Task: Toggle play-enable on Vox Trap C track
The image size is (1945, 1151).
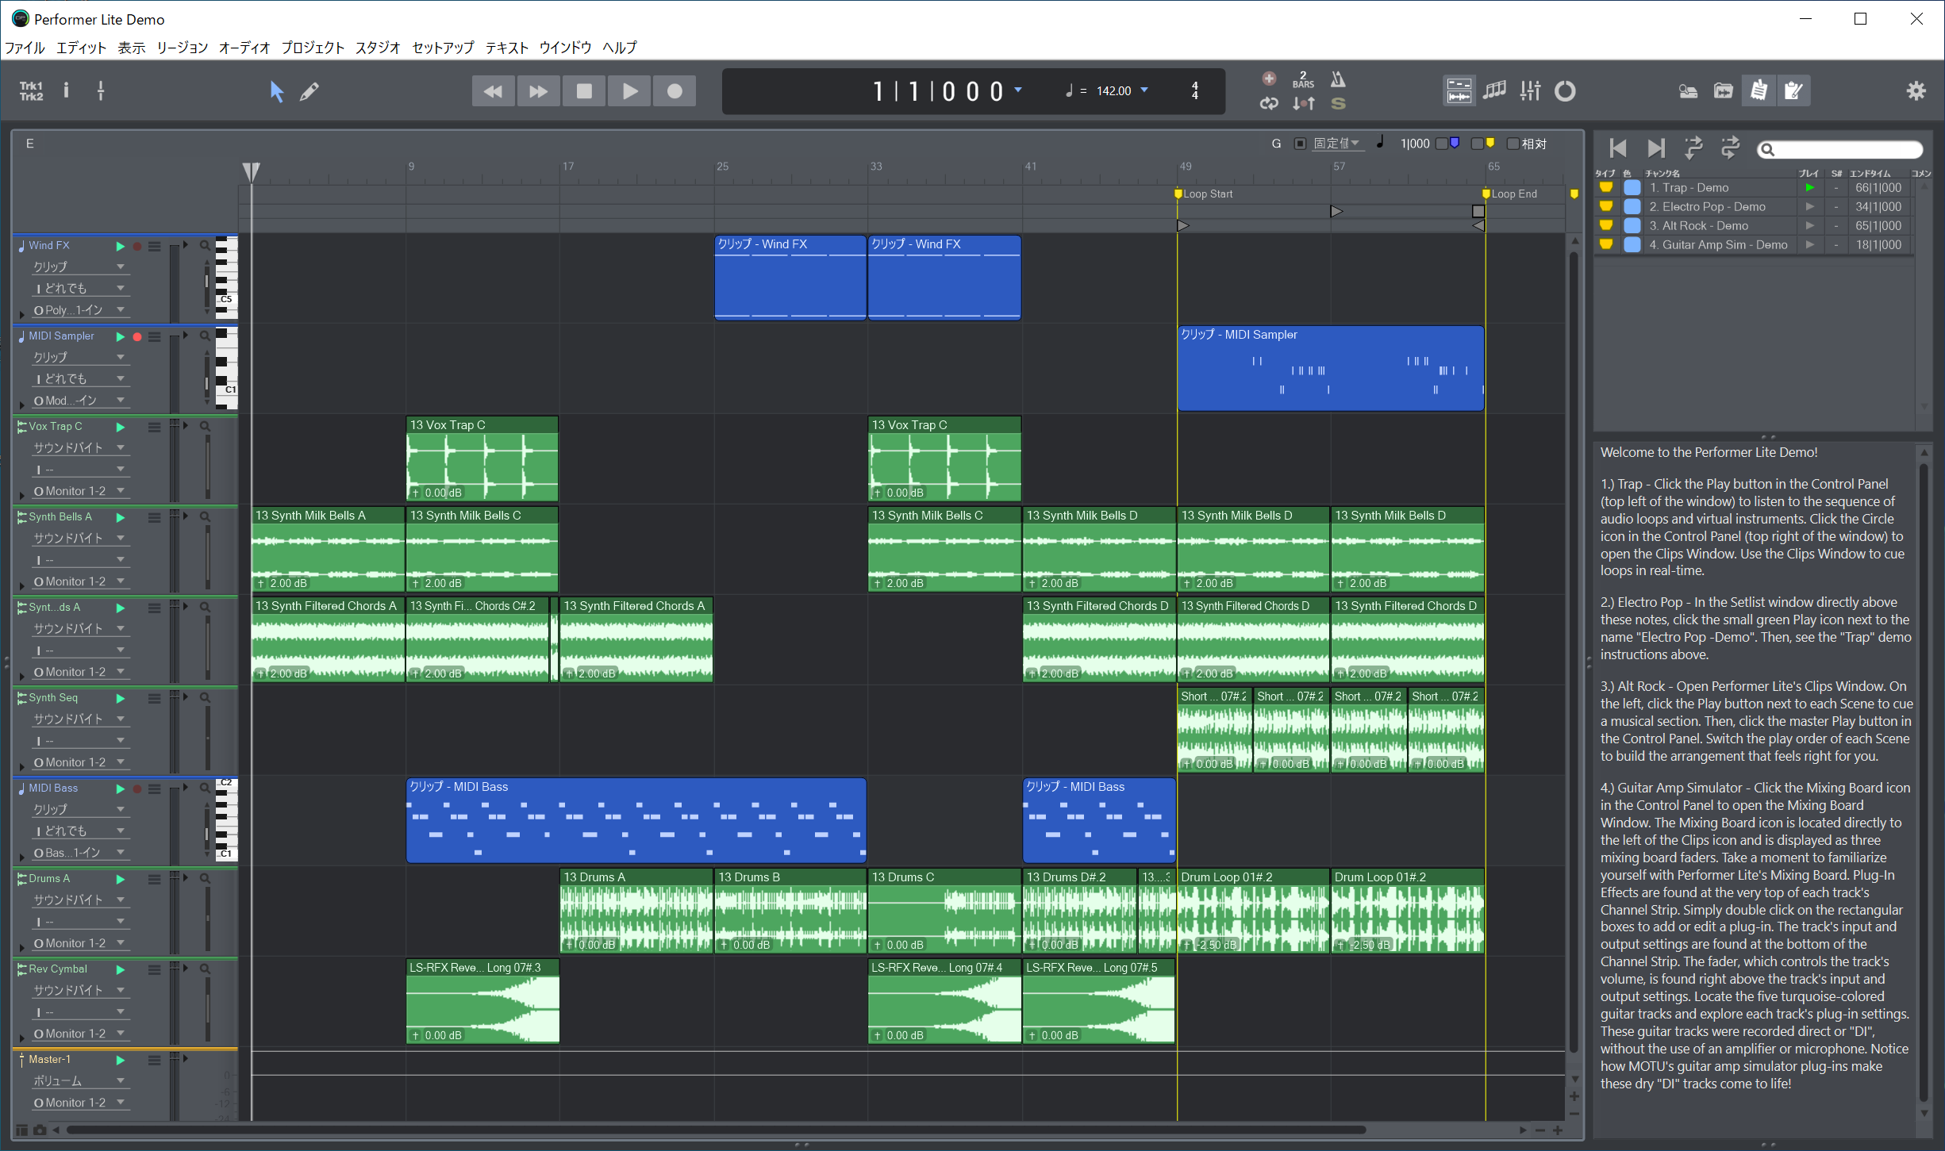Action: (121, 427)
